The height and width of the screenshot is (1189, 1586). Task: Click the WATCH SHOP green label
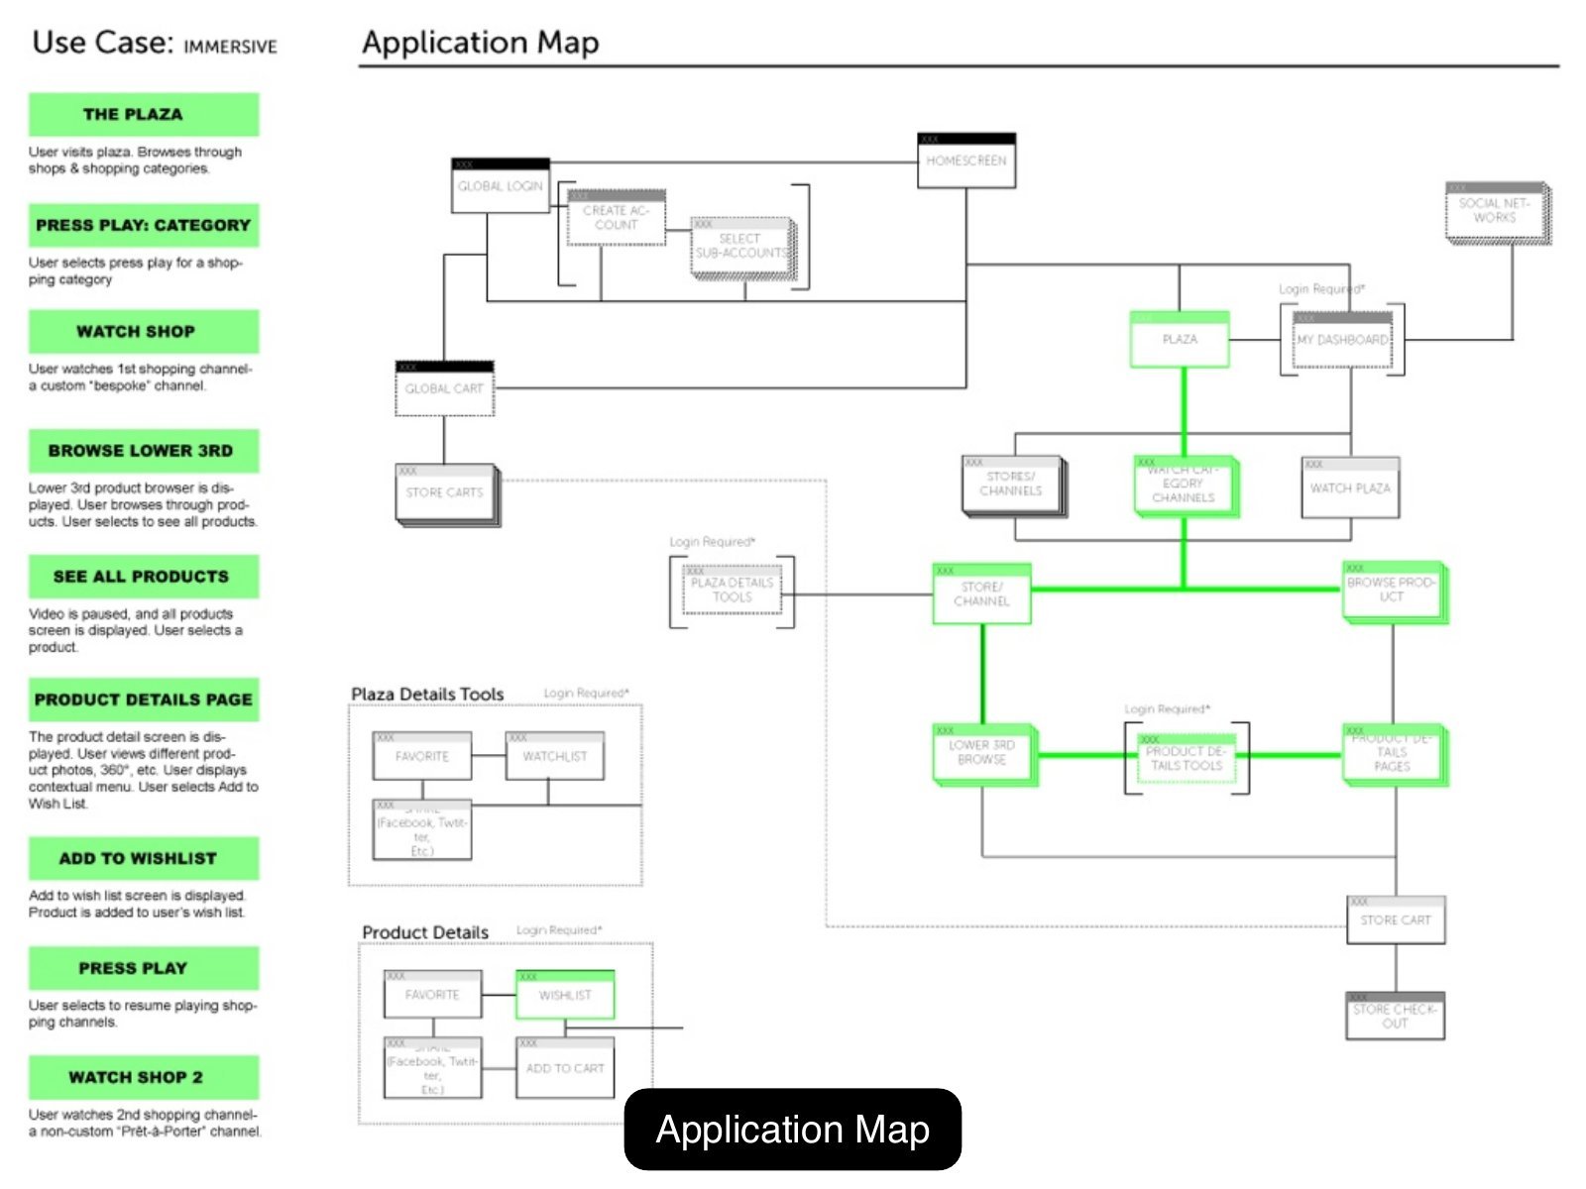coord(144,331)
